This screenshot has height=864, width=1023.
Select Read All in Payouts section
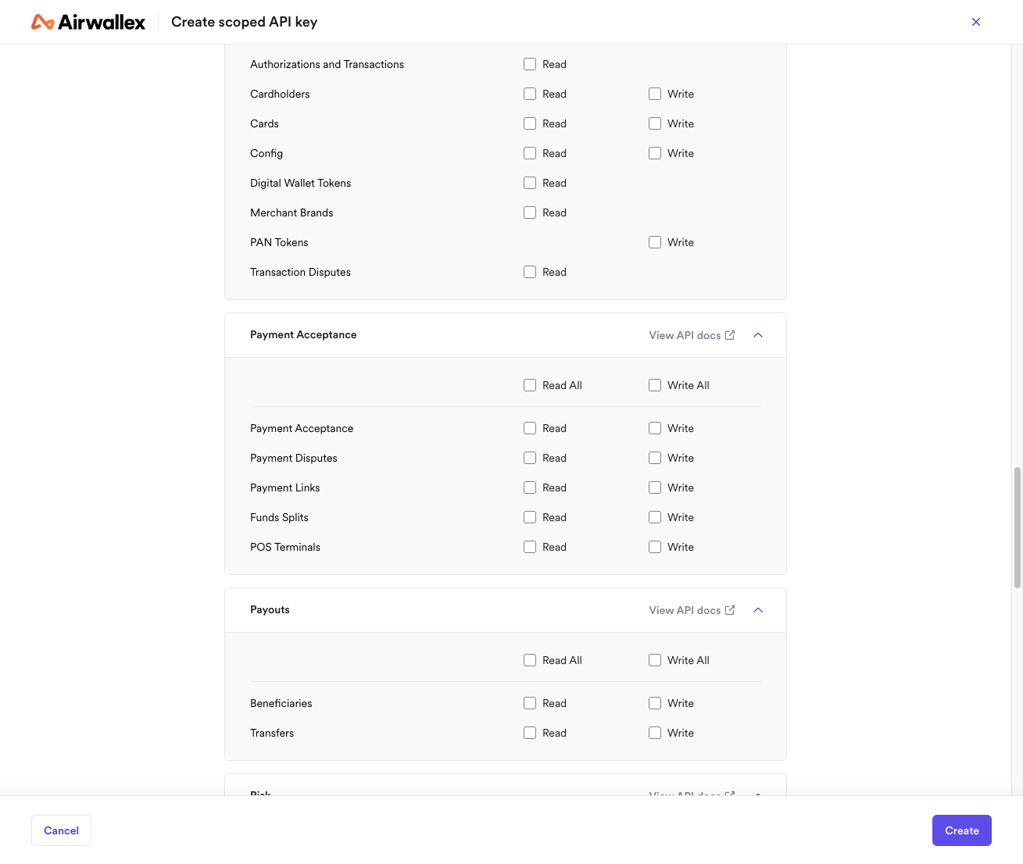(530, 660)
